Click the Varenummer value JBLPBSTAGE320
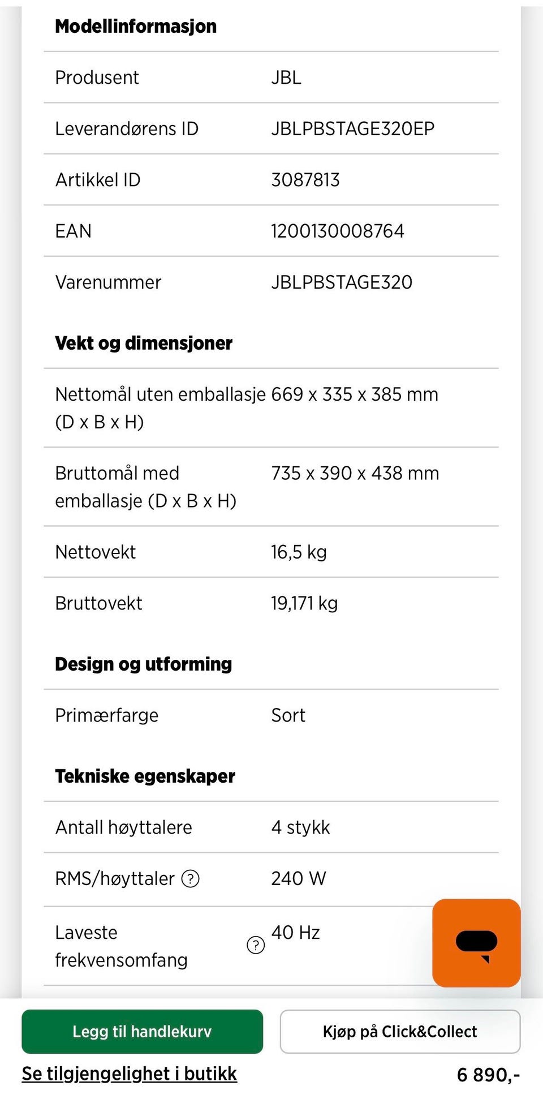The image size is (543, 1099). 342,282
